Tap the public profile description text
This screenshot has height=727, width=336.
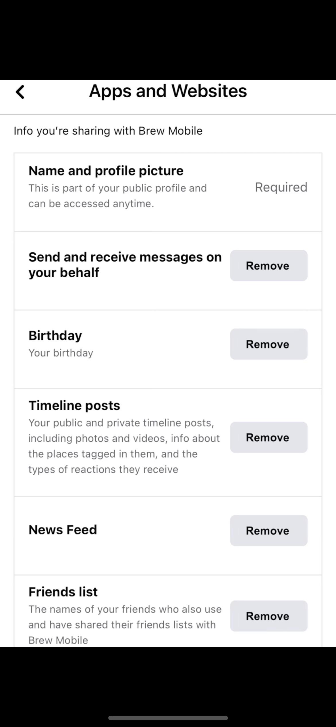[x=117, y=196]
